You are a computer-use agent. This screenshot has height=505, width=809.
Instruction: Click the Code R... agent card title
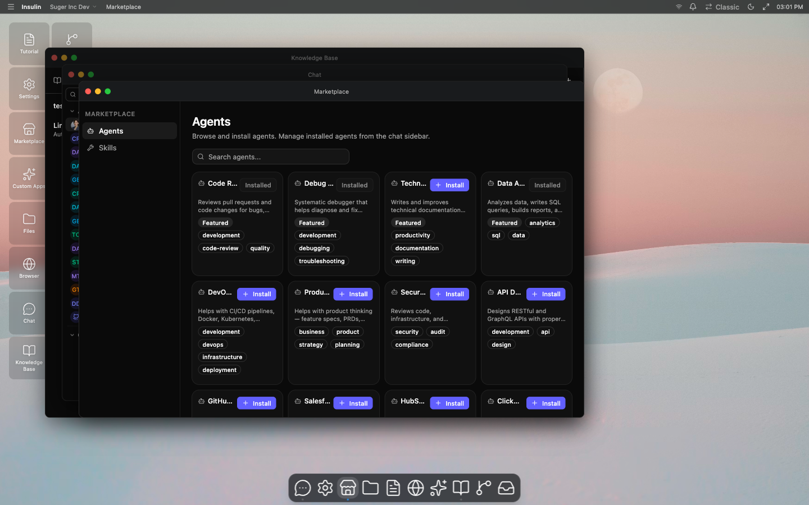pyautogui.click(x=222, y=183)
